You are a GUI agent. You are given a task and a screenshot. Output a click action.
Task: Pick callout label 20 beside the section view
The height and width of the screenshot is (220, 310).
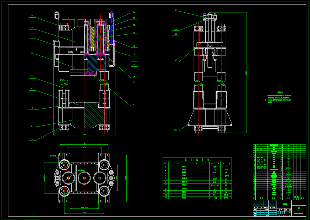click(x=134, y=104)
